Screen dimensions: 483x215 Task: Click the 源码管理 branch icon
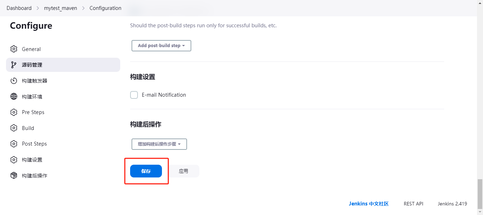point(14,65)
